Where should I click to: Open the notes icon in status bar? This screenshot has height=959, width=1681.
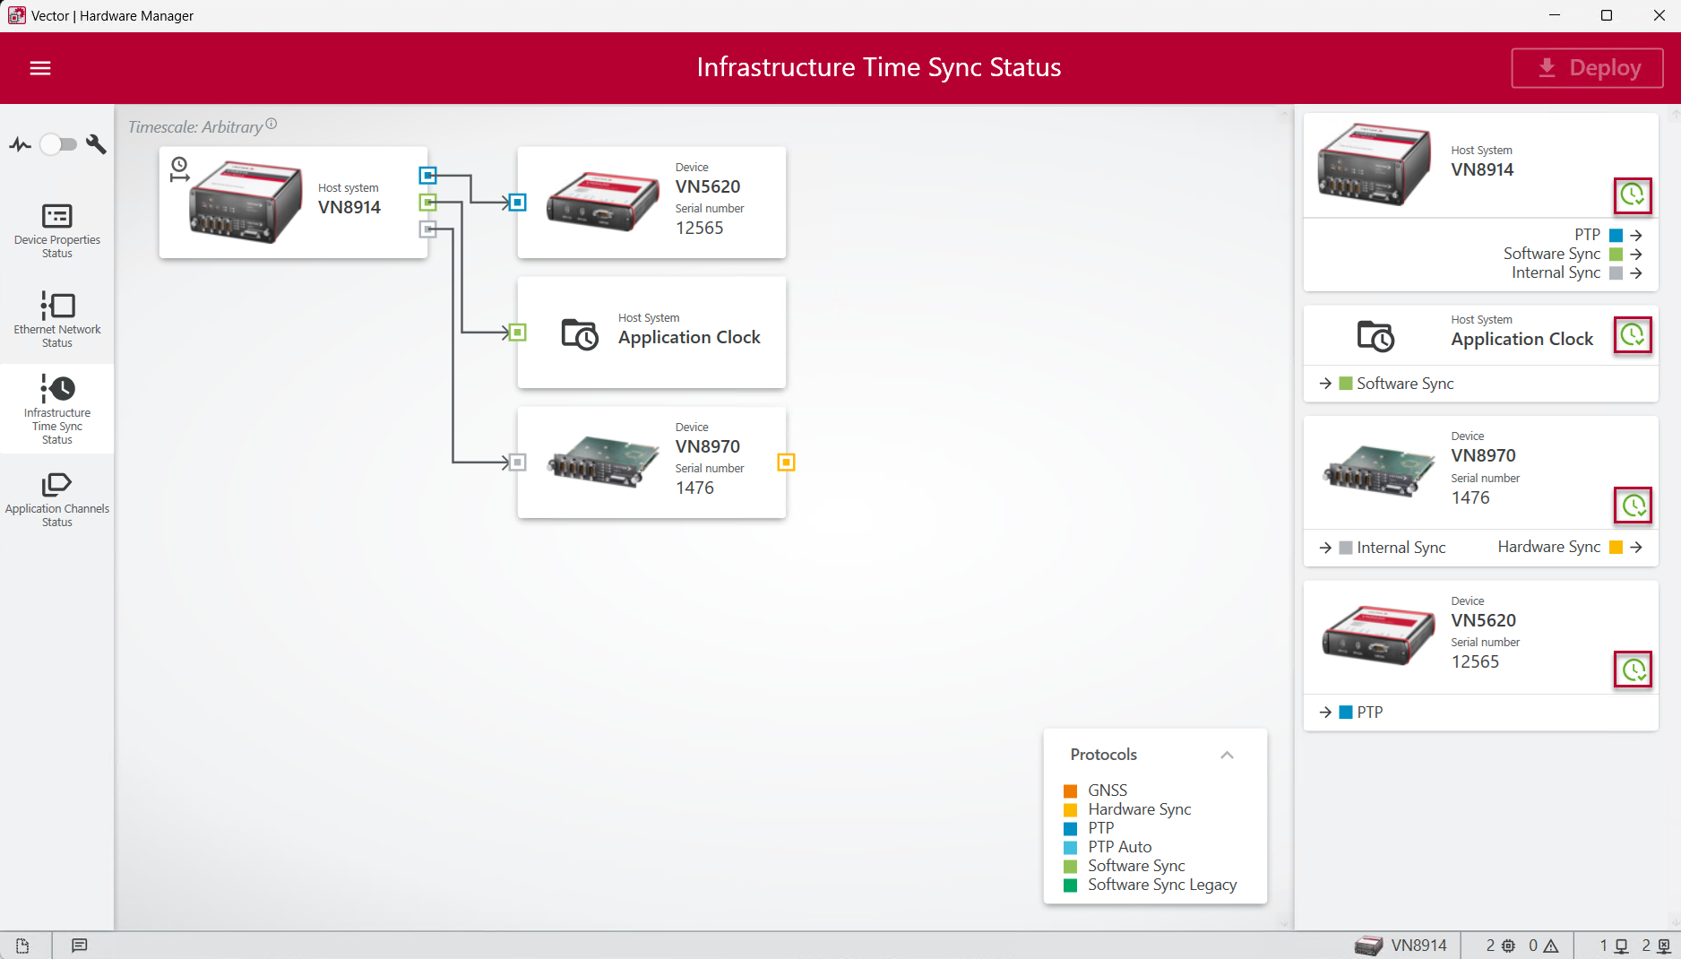pos(22,946)
